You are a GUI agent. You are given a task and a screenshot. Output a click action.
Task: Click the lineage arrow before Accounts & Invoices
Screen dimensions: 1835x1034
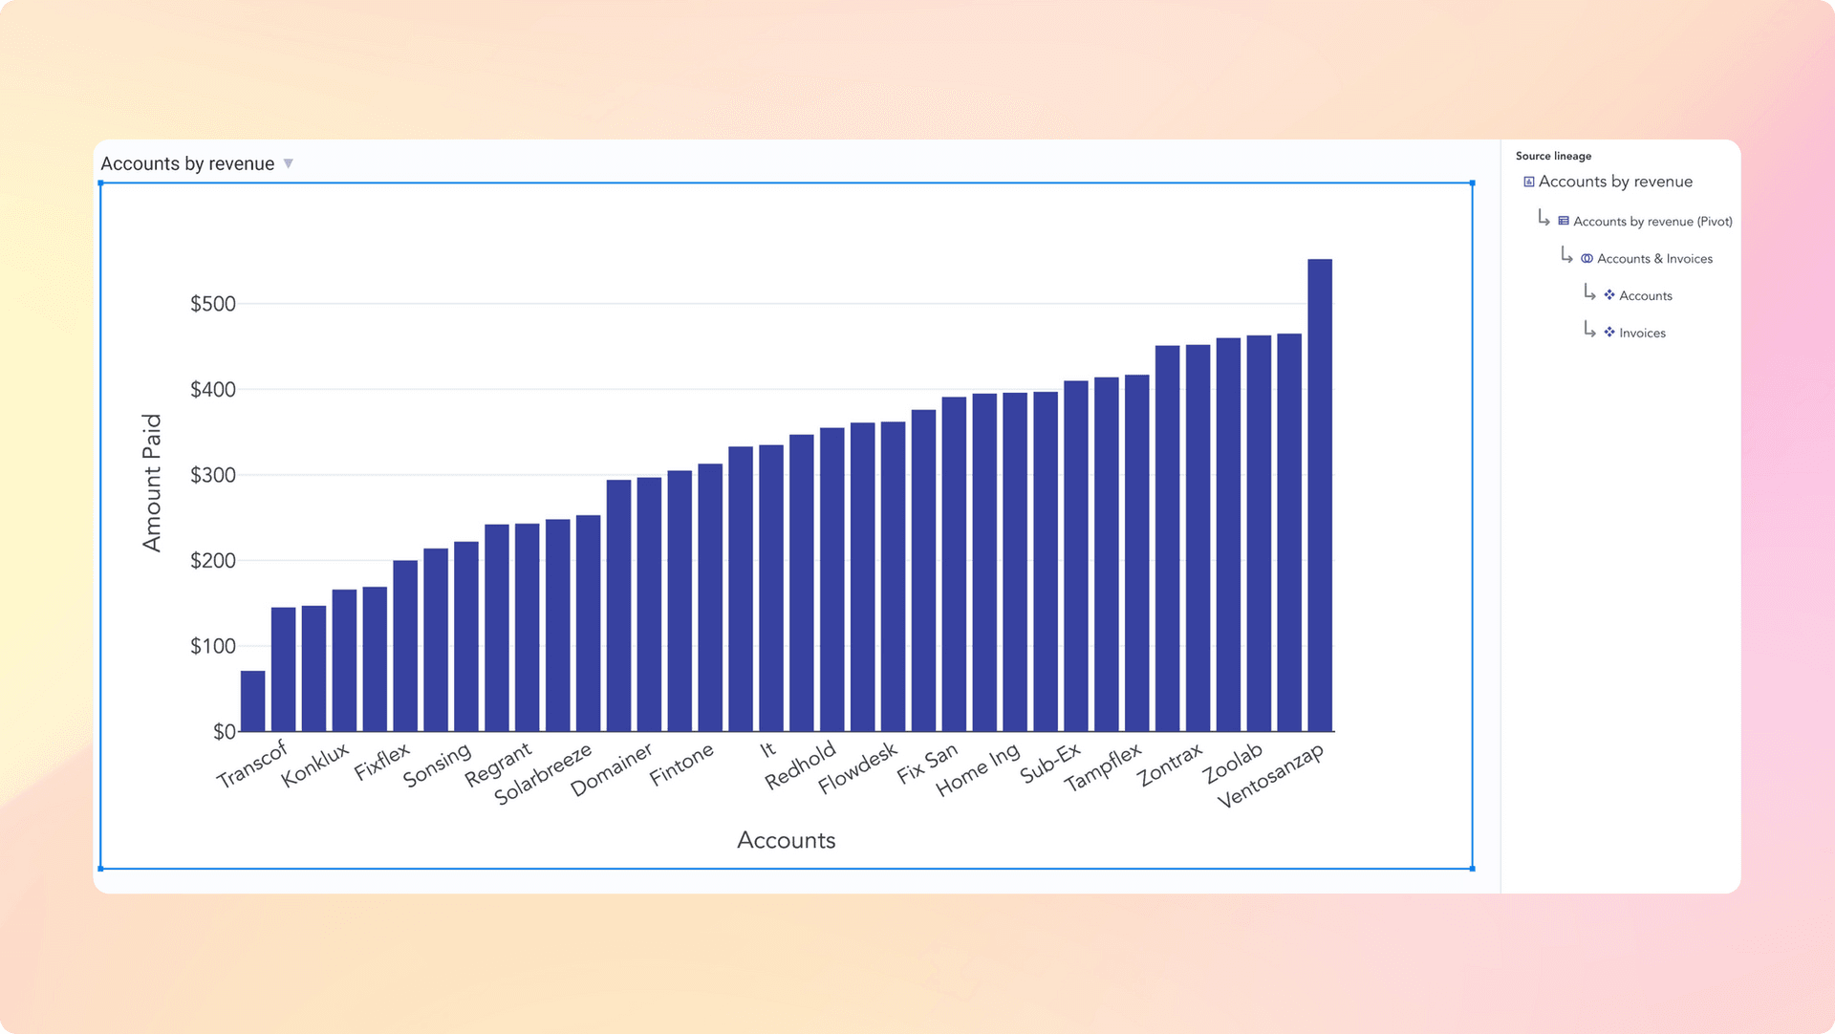pyautogui.click(x=1566, y=255)
